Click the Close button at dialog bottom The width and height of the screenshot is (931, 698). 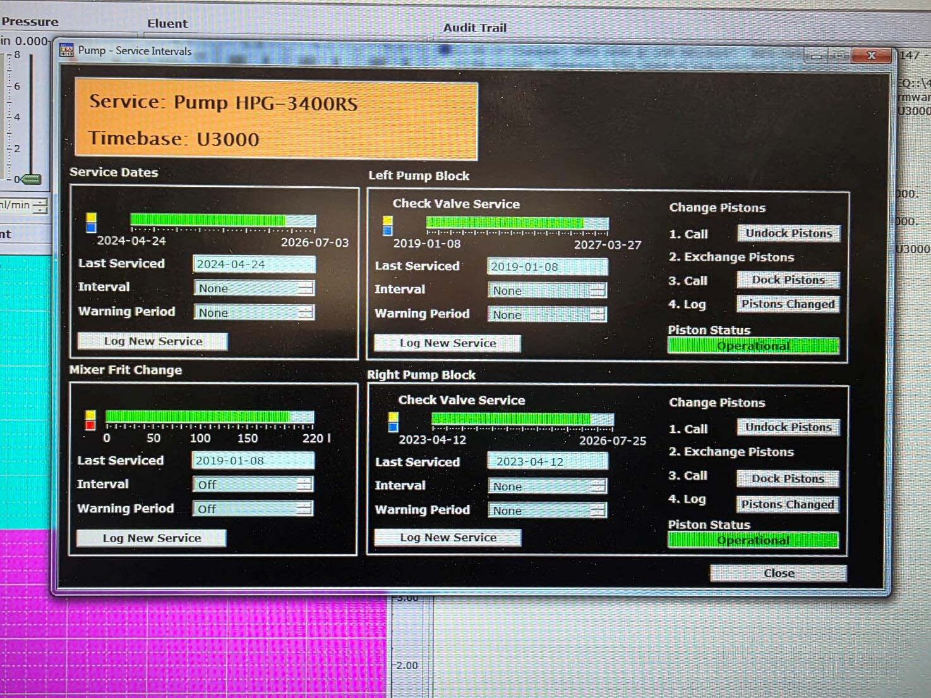click(x=779, y=573)
